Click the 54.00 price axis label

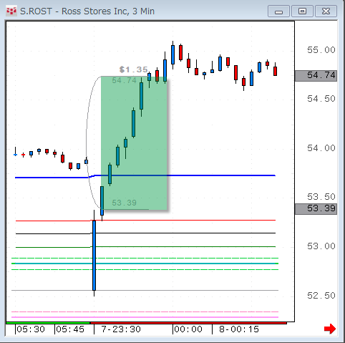[x=321, y=148]
